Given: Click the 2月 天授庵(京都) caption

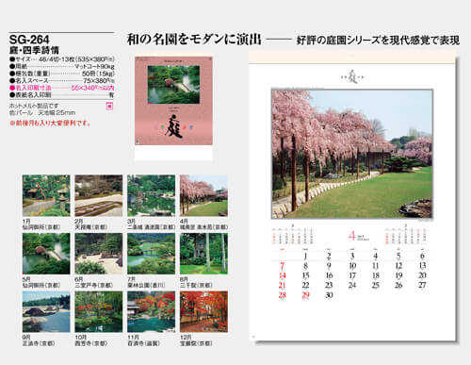Looking at the screenshot, I should coord(91,224).
